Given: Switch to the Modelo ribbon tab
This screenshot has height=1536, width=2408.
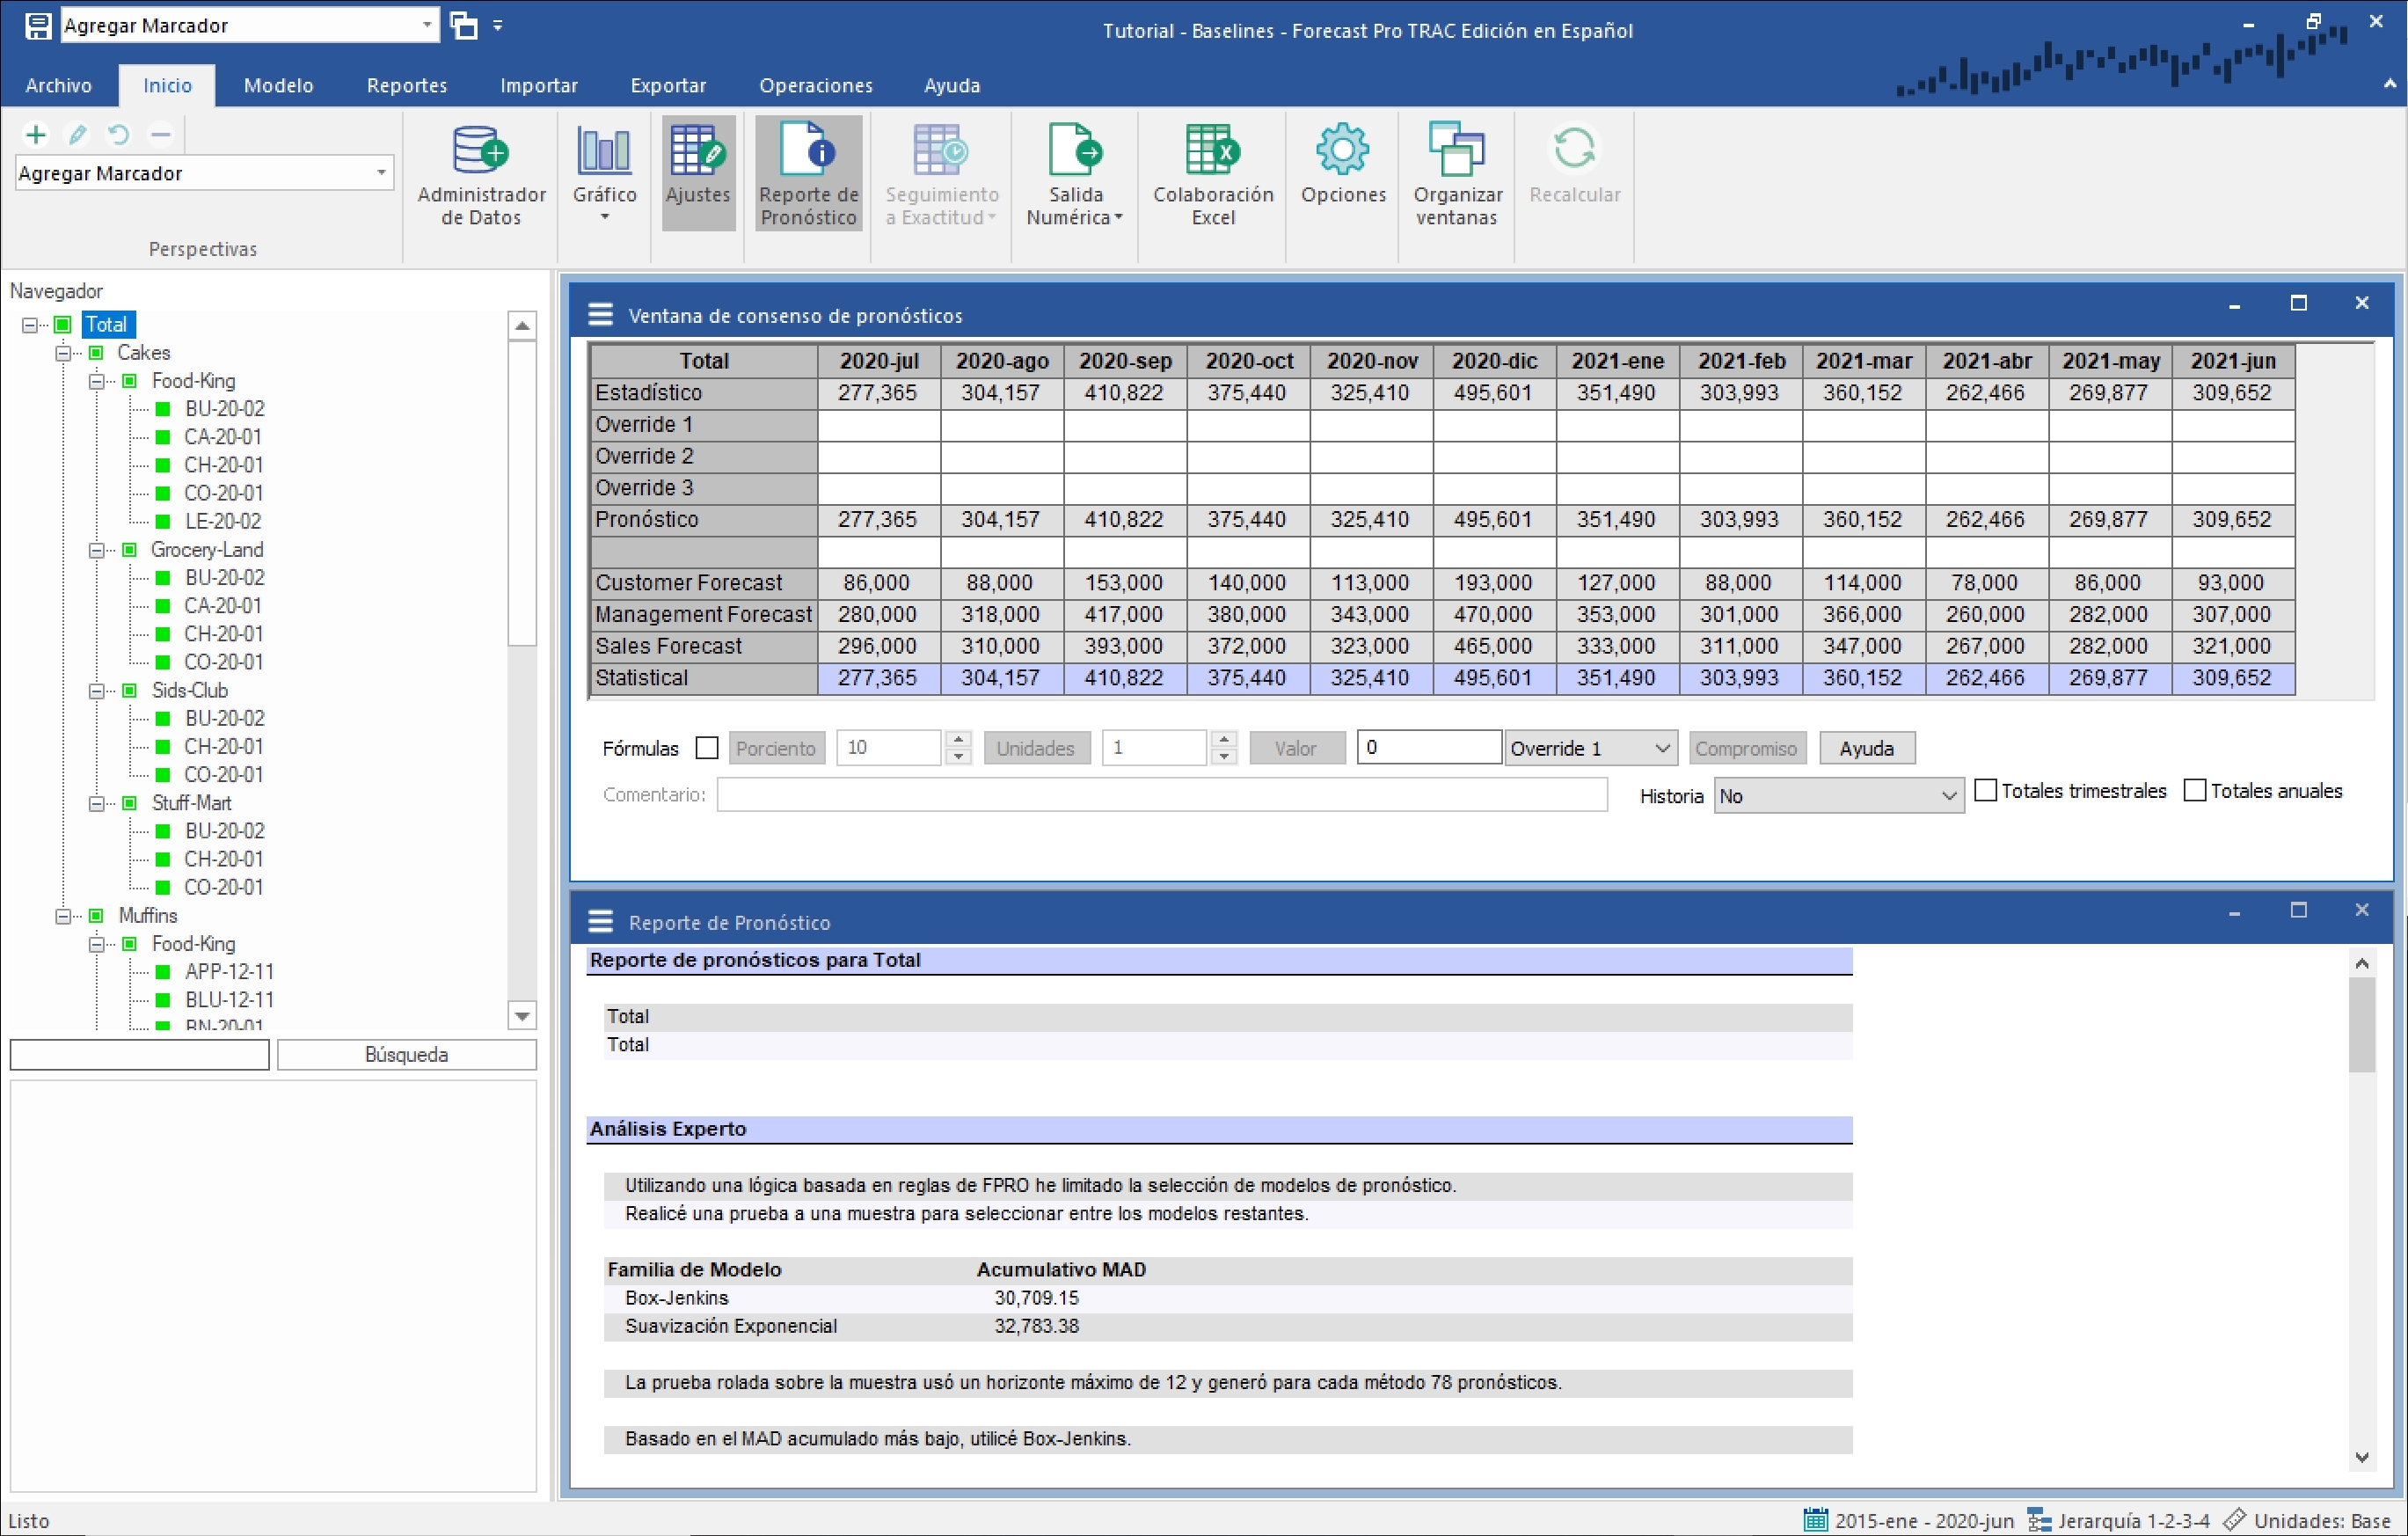Looking at the screenshot, I should [x=278, y=85].
